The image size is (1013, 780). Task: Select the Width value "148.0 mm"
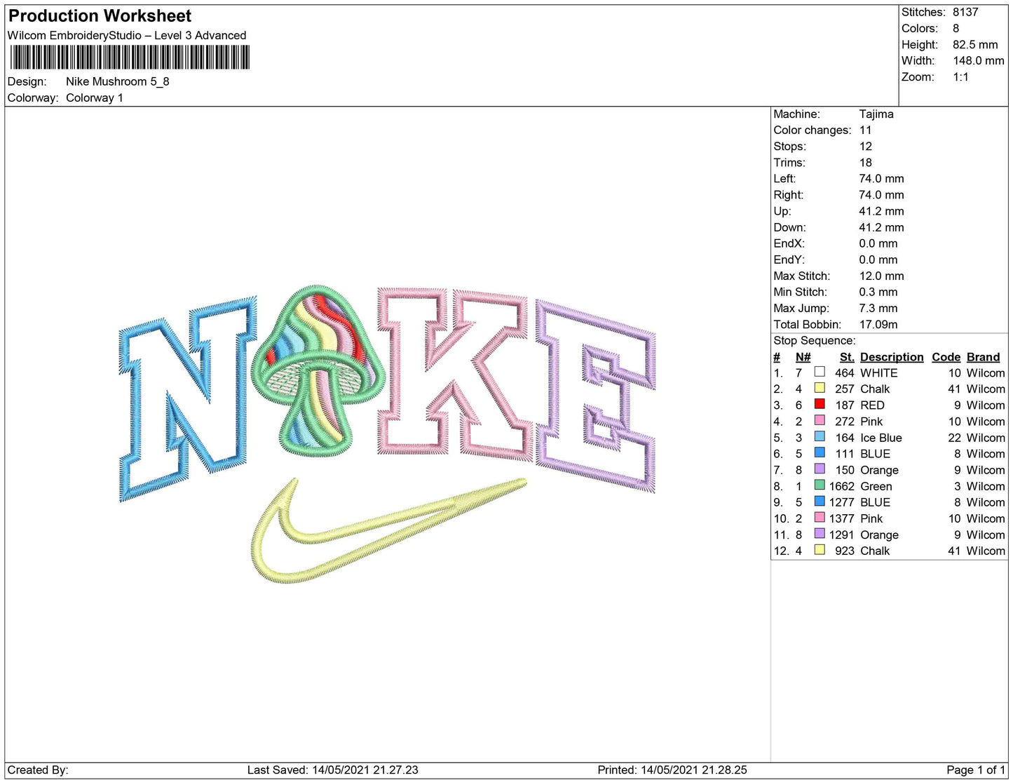[979, 60]
